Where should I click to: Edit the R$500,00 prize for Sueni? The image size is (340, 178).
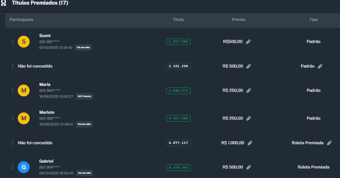(x=248, y=42)
